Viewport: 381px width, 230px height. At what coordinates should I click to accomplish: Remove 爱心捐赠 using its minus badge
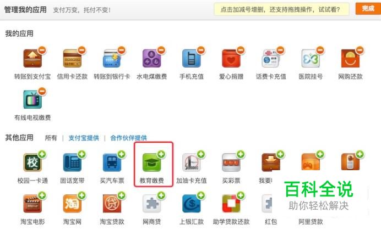coord(241,50)
